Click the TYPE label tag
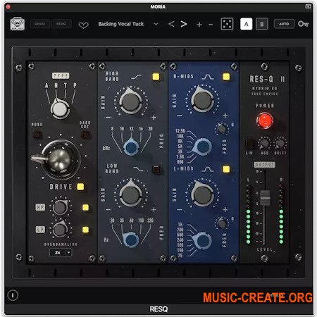 [61, 75]
